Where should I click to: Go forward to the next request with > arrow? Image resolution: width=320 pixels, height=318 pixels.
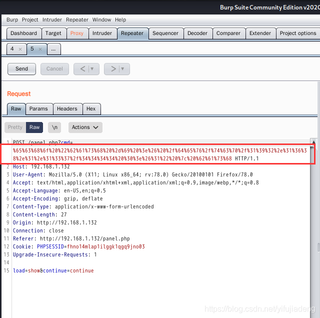(x=113, y=69)
